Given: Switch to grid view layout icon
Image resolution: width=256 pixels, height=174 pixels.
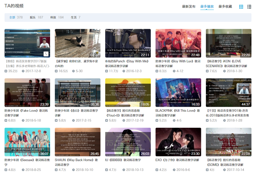Looking at the screenshot, I should (241, 6).
